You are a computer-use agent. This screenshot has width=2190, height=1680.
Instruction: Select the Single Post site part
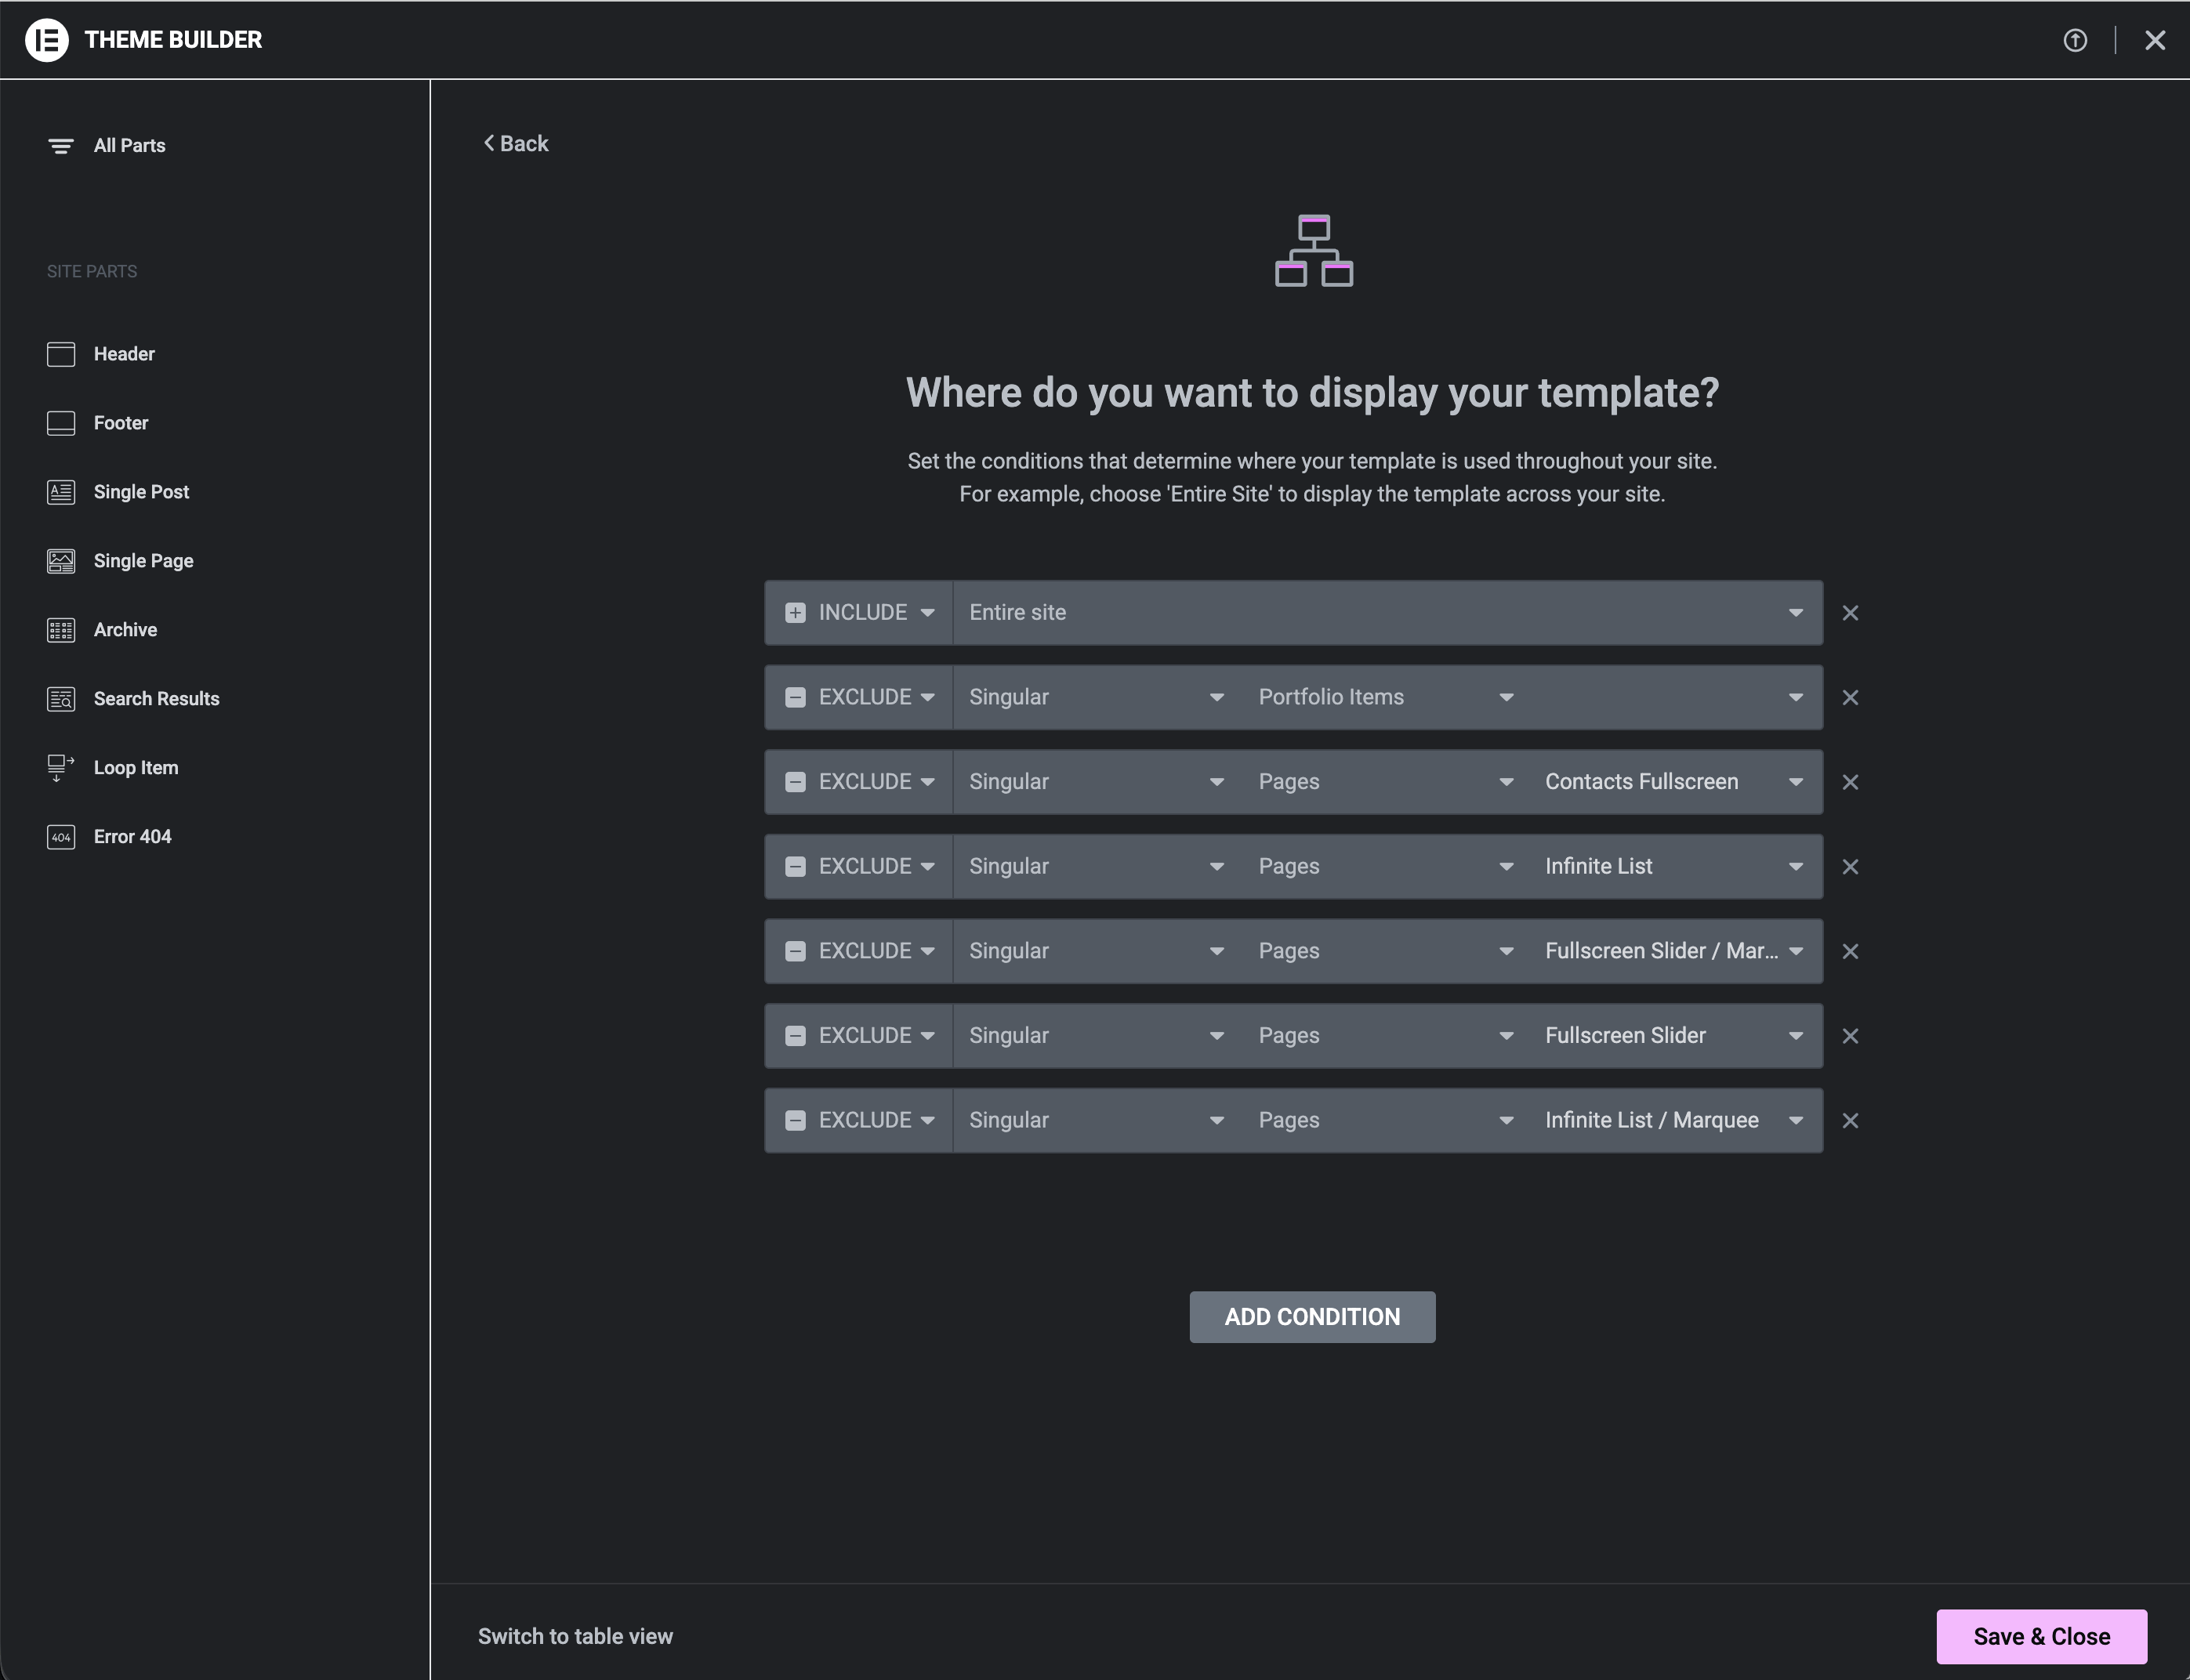(140, 492)
